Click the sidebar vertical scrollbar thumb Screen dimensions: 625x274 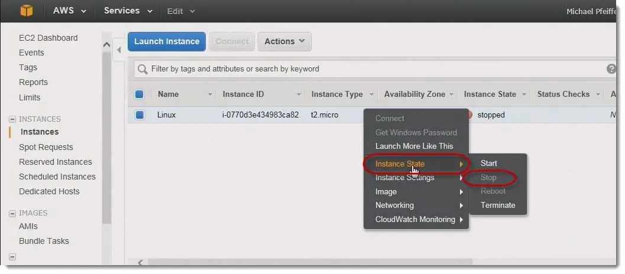(x=106, y=138)
